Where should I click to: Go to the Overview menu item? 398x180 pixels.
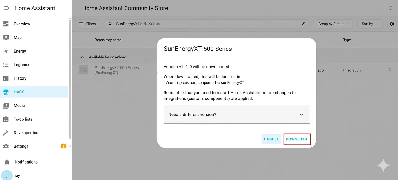22,24
